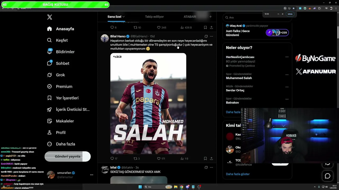Like the post with 246 likes
Viewport: 339px width, 190px height.
pyautogui.click(x=159, y=27)
